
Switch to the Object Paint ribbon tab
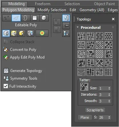pos(105,4)
